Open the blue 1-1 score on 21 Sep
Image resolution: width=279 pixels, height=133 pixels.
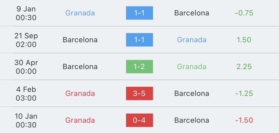[x=139, y=40]
